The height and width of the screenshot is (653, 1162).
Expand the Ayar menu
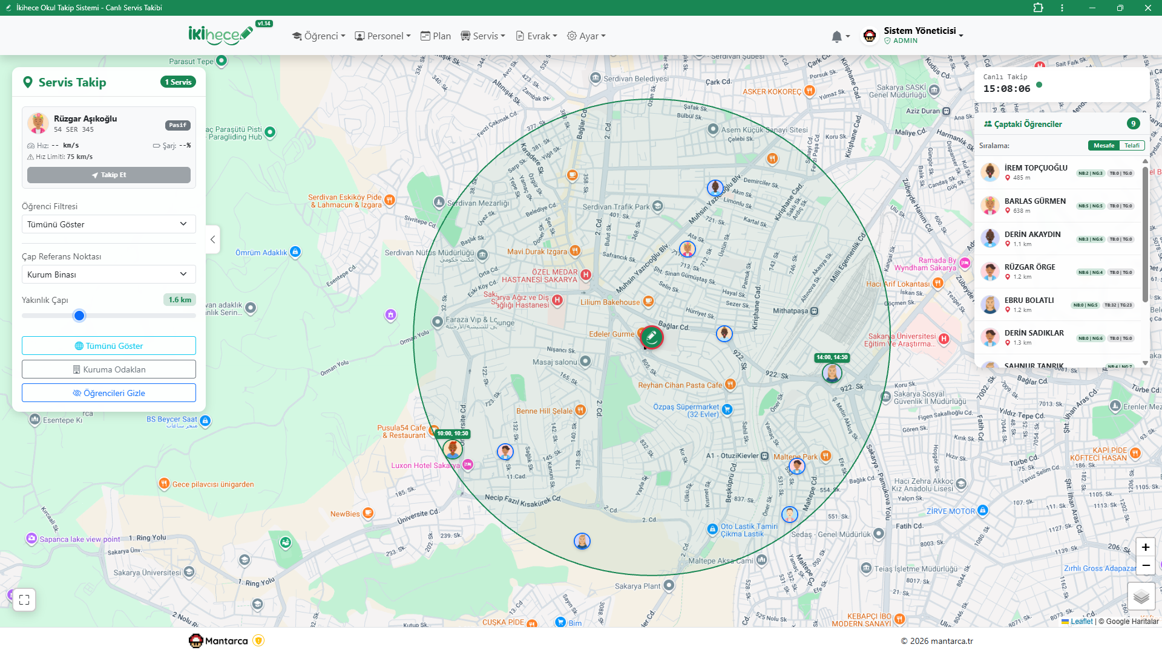click(586, 36)
